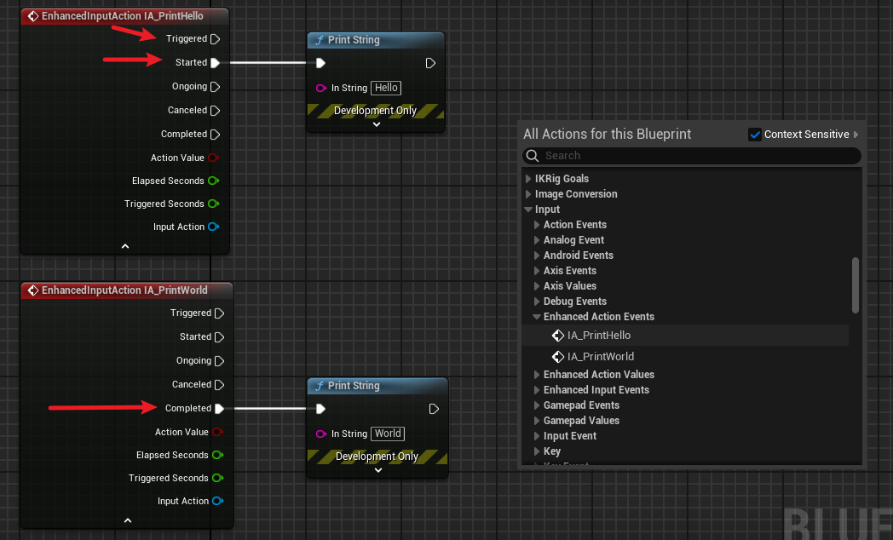Screen dimensions: 893x540
Task: Click Input Action pin on IA_PrintHello node
Action: (213, 227)
